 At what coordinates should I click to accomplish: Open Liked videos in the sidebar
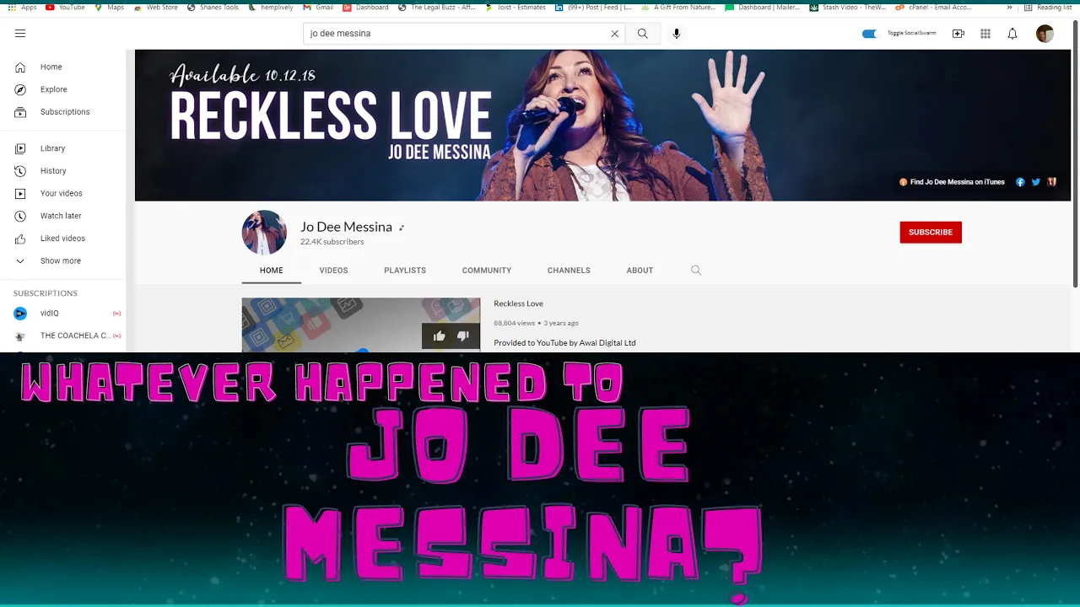tap(63, 239)
